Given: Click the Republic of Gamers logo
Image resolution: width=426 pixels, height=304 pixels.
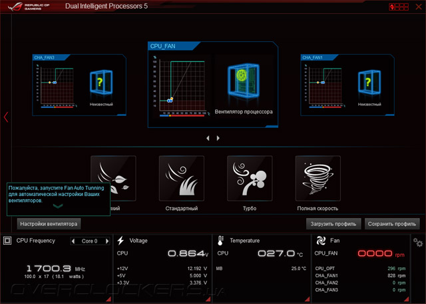Looking at the screenshot, I should tap(29, 7).
